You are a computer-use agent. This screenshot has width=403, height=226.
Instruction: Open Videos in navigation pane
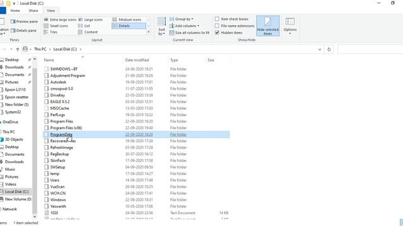click(11, 184)
